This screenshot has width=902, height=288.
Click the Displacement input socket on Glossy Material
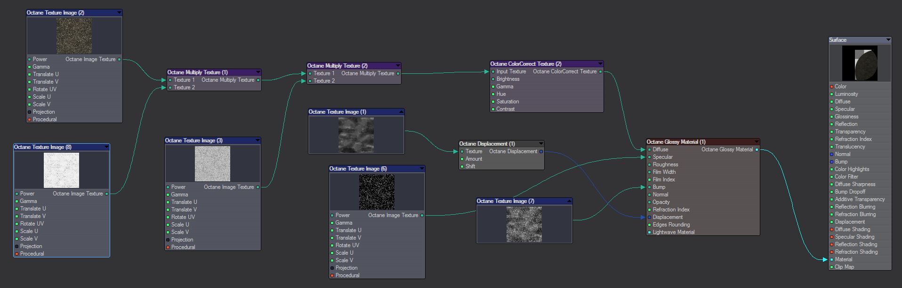[x=650, y=217]
